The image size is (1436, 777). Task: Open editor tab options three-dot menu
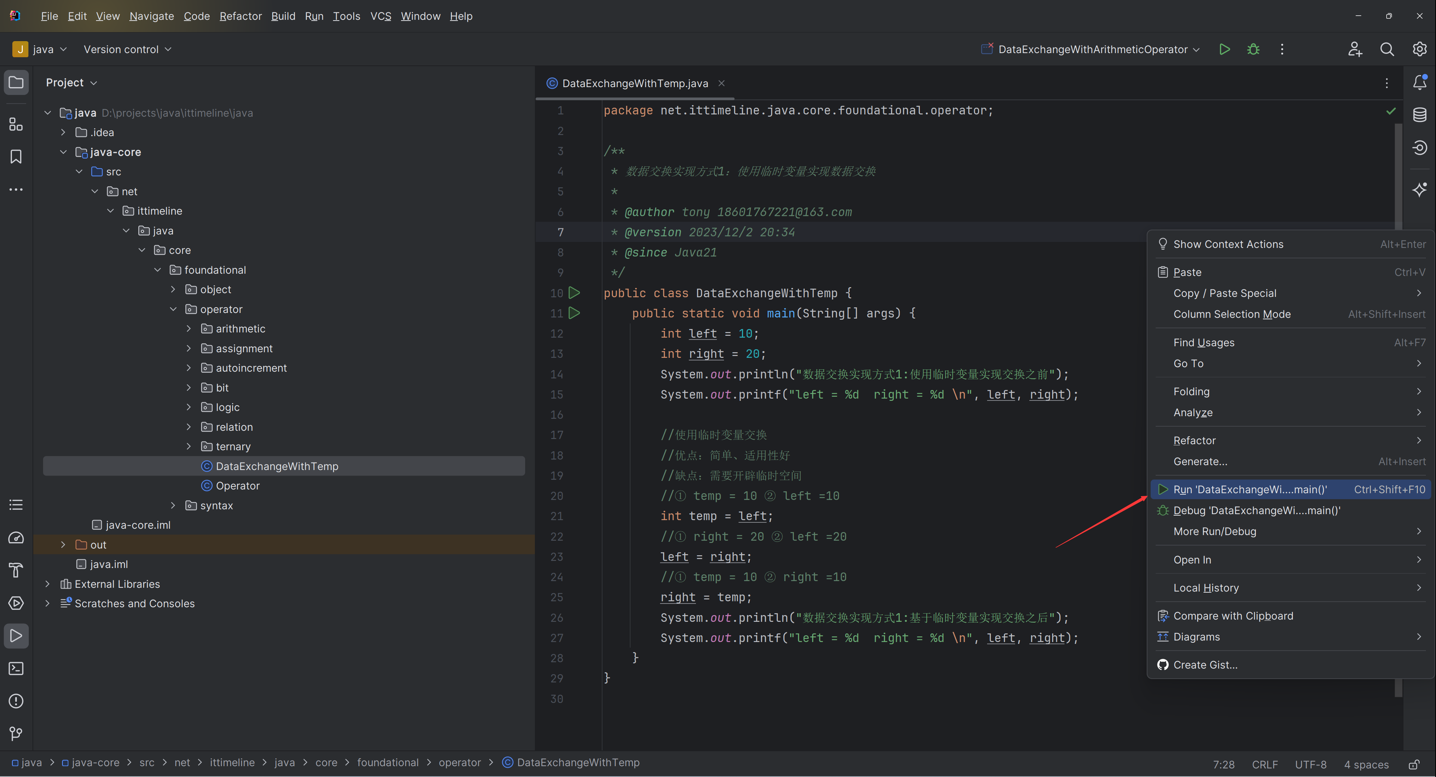pyautogui.click(x=1387, y=83)
